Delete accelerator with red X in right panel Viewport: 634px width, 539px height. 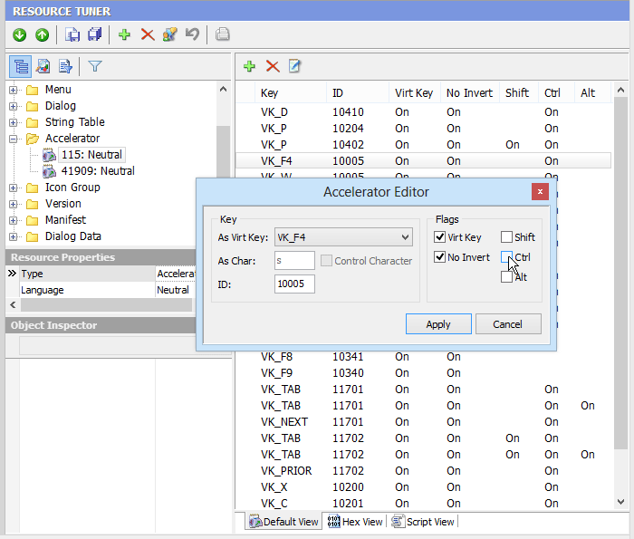tap(273, 66)
